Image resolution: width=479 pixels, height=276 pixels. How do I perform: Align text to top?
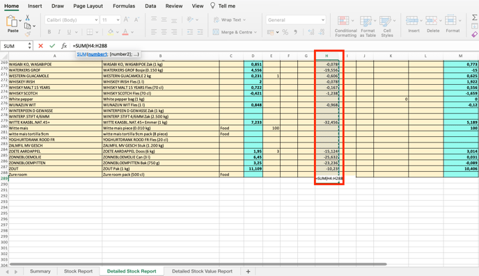154,20
